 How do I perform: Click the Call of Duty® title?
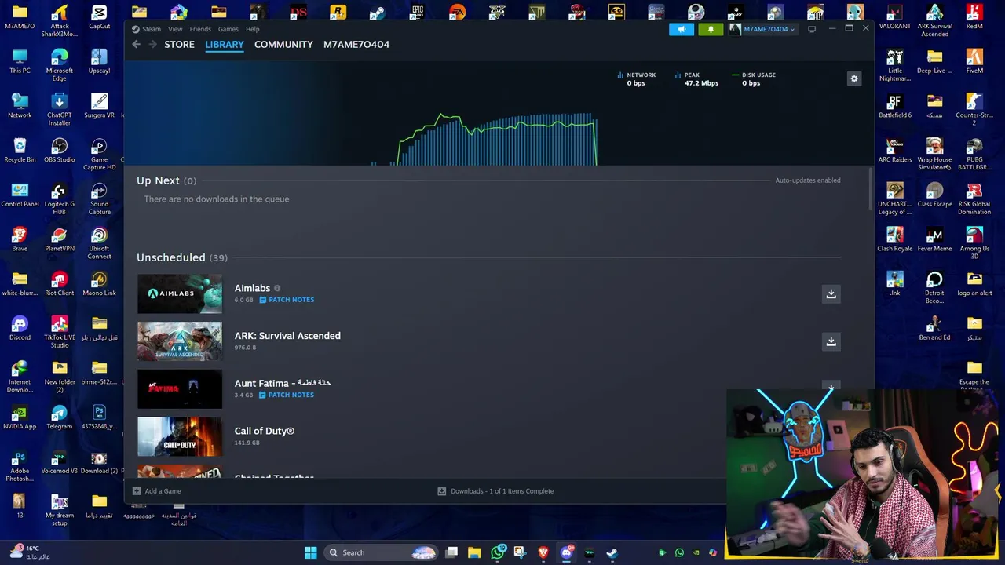coord(265,431)
